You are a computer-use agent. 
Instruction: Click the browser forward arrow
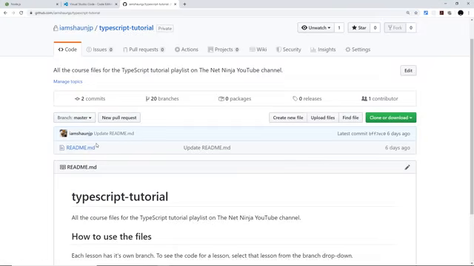(x=13, y=13)
